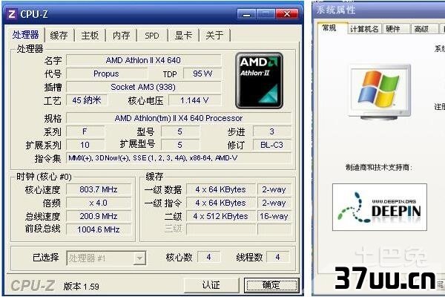
Task: Click the bus speed value 200.9 MHz
Action: click(99, 216)
